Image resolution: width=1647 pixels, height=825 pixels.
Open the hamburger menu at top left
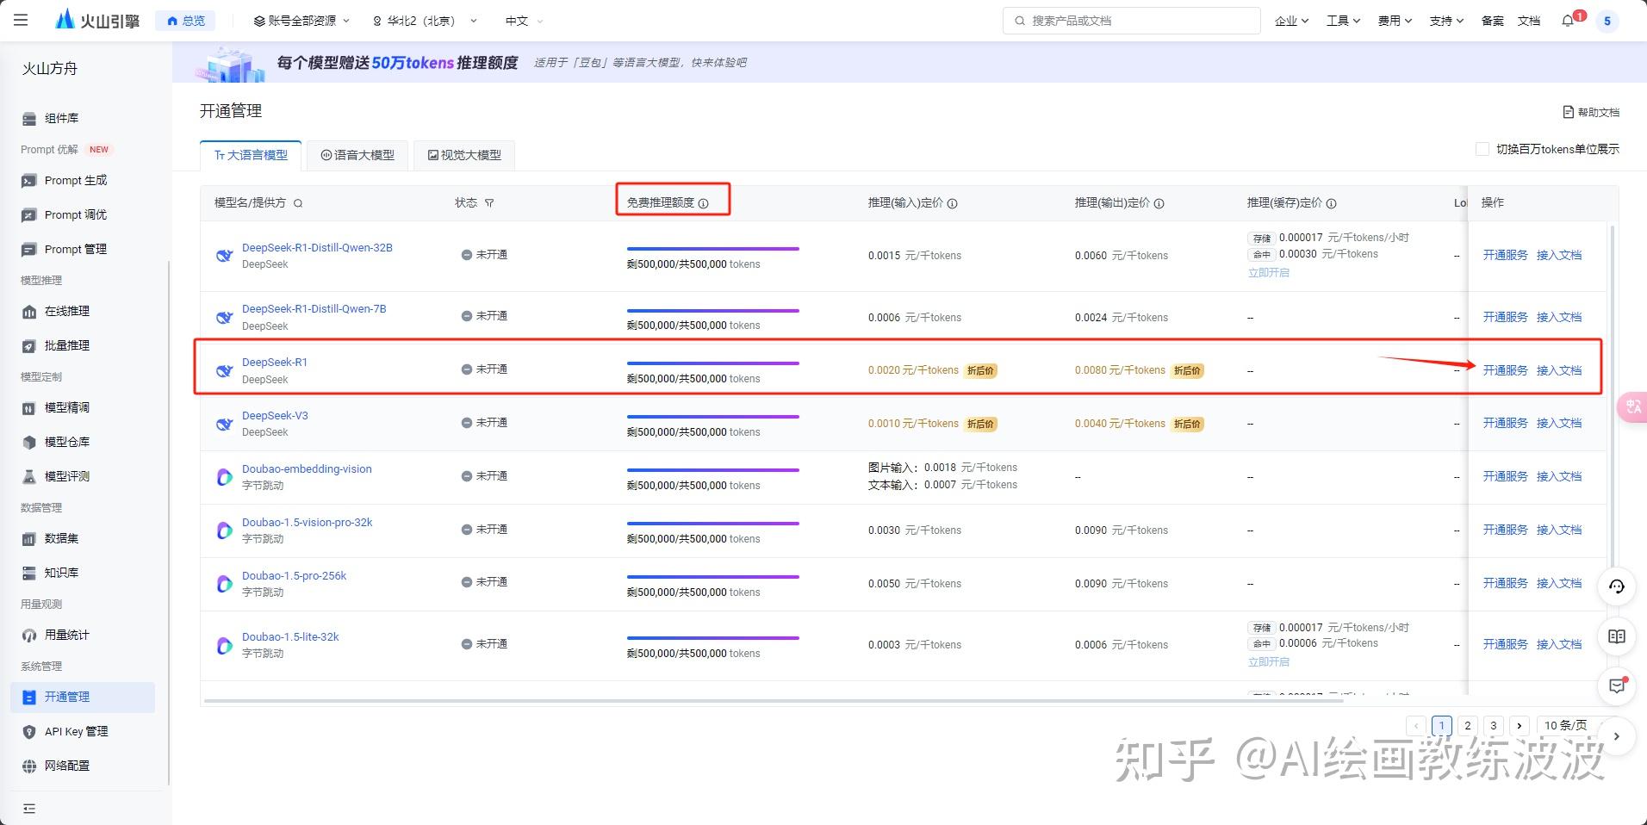click(x=21, y=20)
